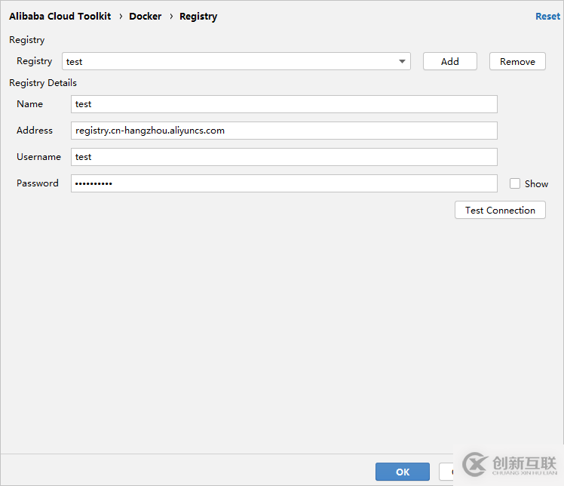This screenshot has height=486, width=564.
Task: Confirm the dialog with OK
Action: 403,472
